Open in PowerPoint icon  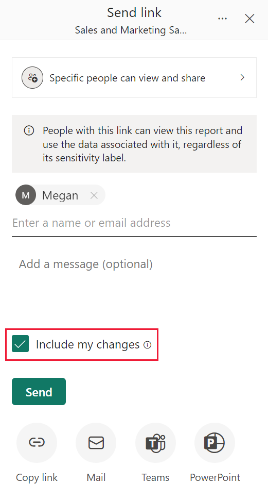(x=215, y=443)
